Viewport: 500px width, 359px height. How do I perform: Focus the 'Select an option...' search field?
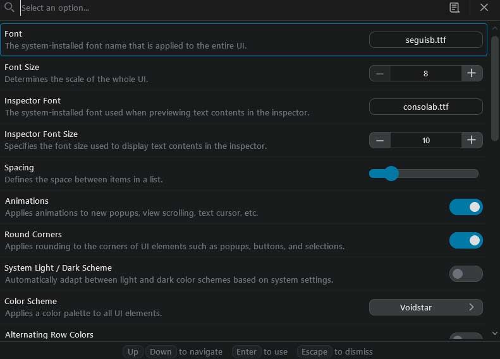tap(231, 8)
